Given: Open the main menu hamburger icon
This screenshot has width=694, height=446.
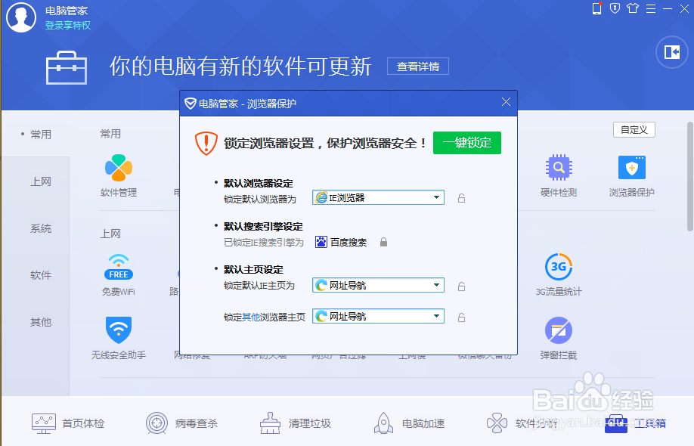Looking at the screenshot, I should tap(651, 8).
